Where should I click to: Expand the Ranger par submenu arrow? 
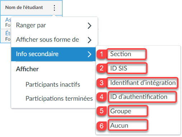[89, 26]
